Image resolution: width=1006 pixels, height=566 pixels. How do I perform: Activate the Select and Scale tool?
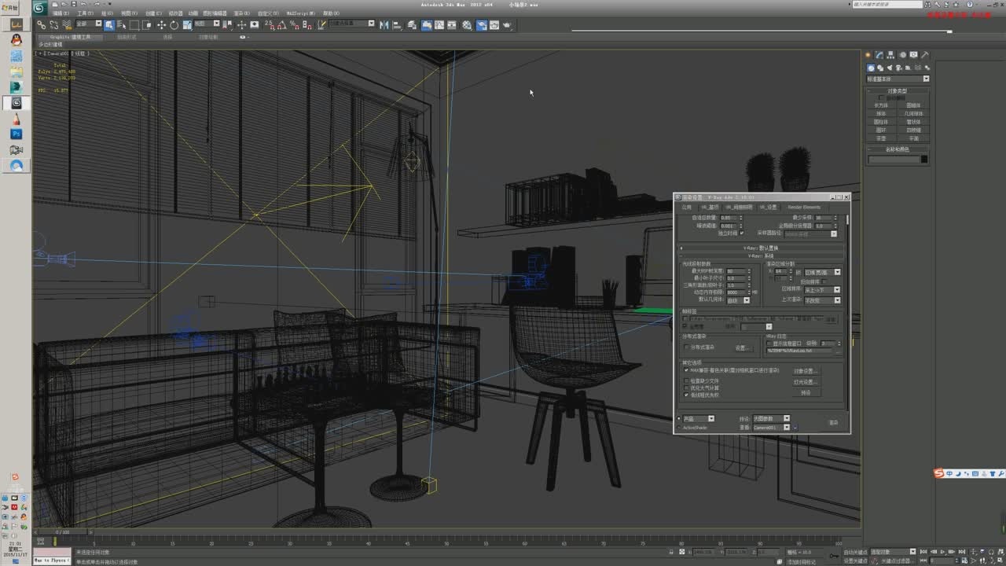click(x=186, y=24)
